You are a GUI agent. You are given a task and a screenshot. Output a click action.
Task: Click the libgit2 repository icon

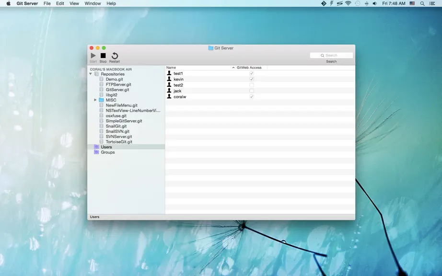pyautogui.click(x=101, y=94)
